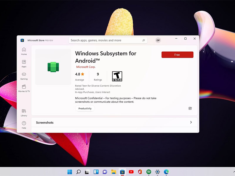Maximize the Microsoft Store window
235x176 pixels.
185,39
